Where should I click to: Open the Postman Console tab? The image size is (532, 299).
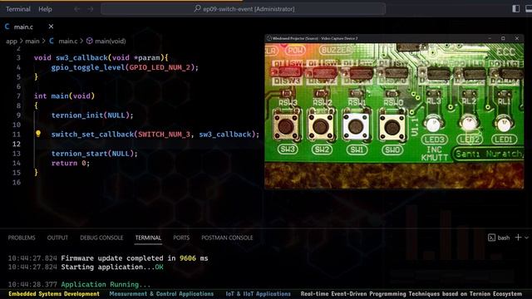[227, 238]
